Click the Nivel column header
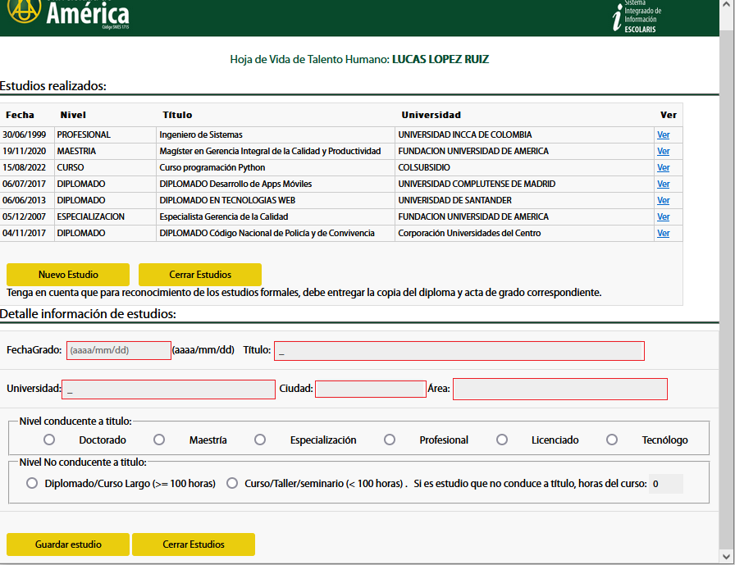 pyautogui.click(x=73, y=116)
